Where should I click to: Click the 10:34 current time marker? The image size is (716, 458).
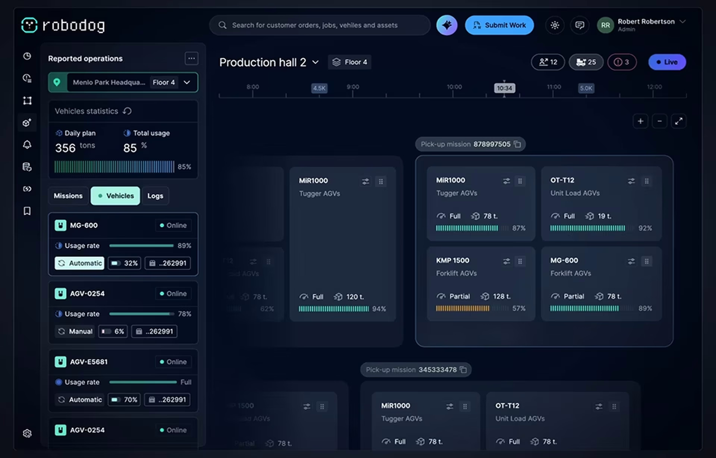pyautogui.click(x=504, y=88)
